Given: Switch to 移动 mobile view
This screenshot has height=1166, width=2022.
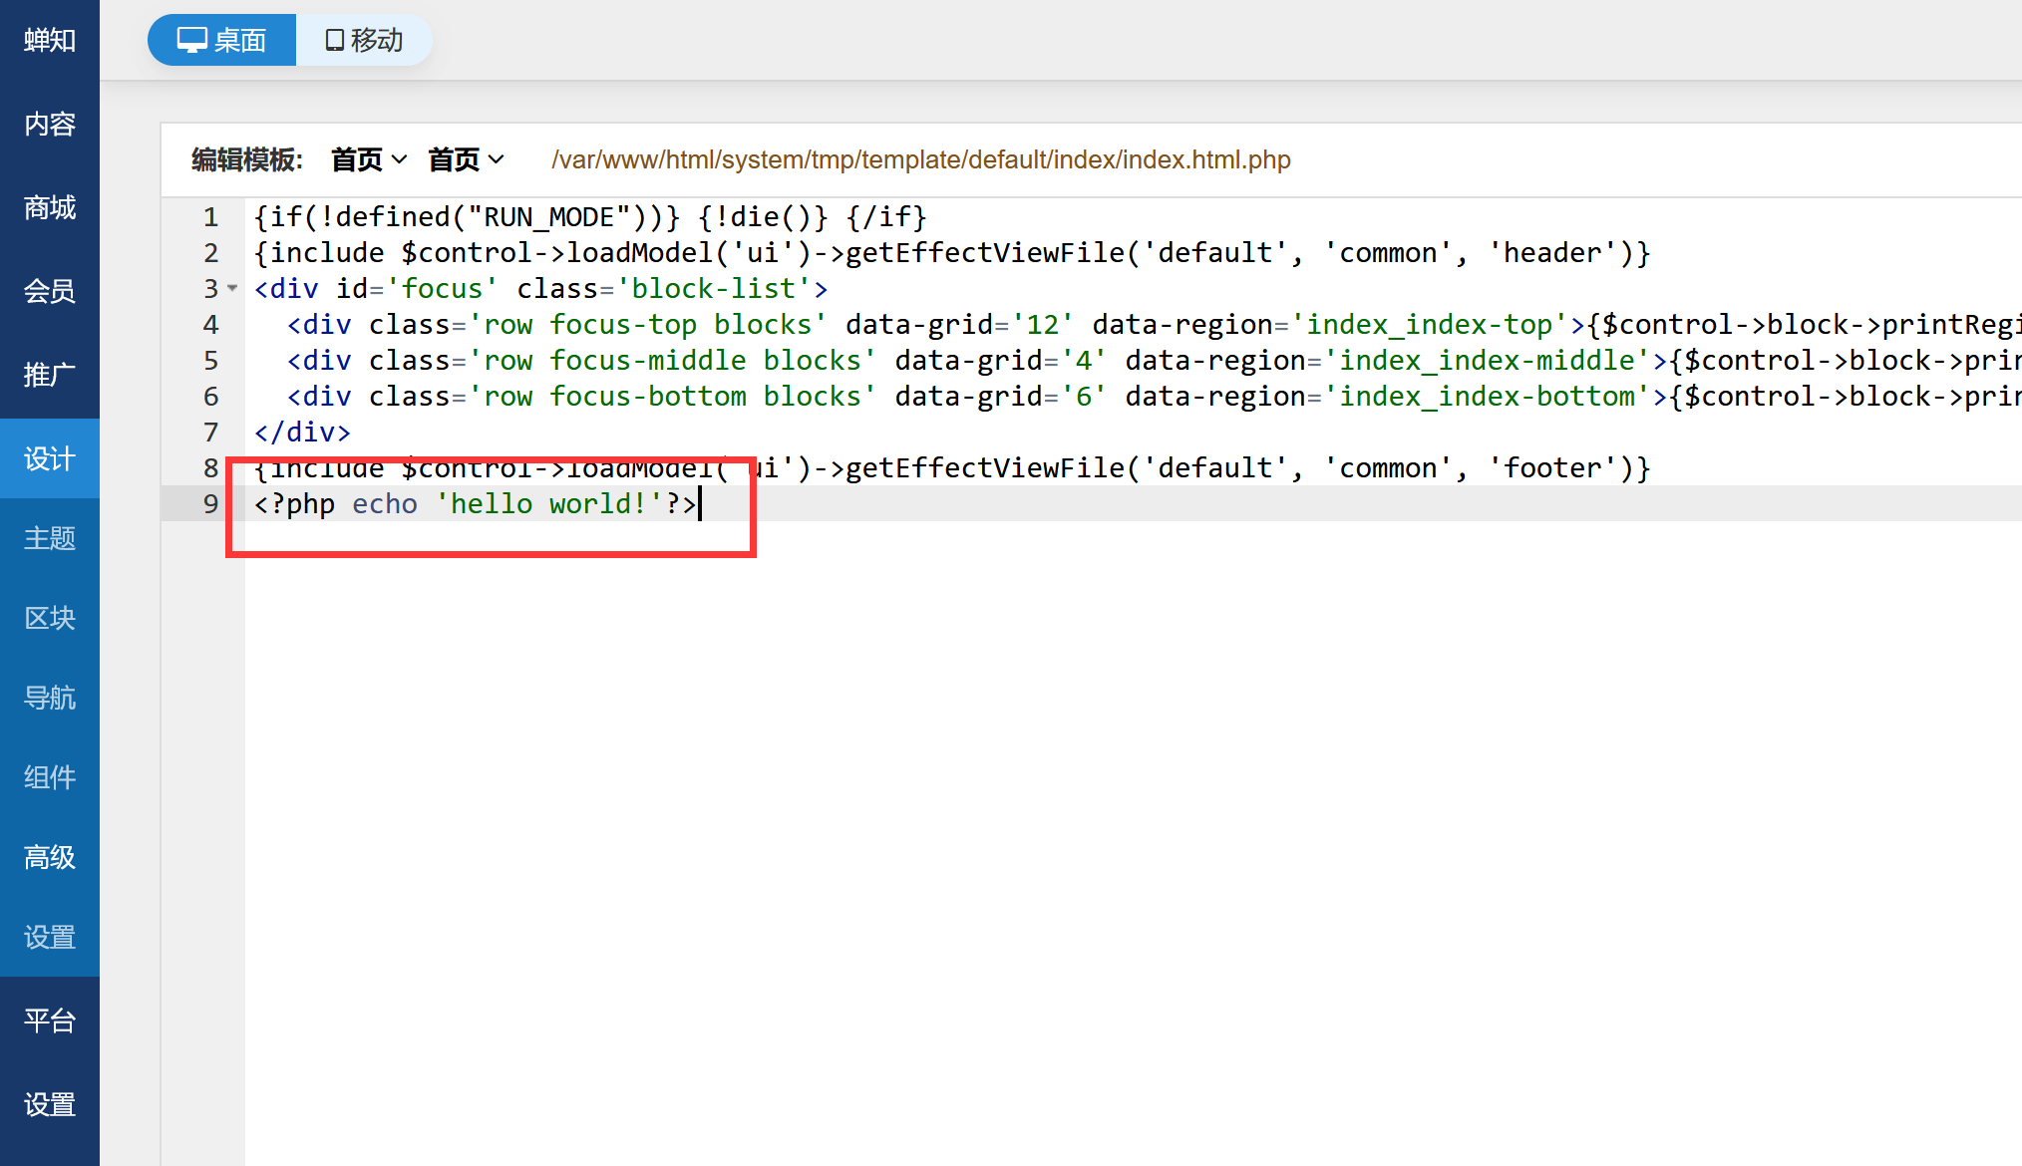Looking at the screenshot, I should pyautogui.click(x=364, y=40).
